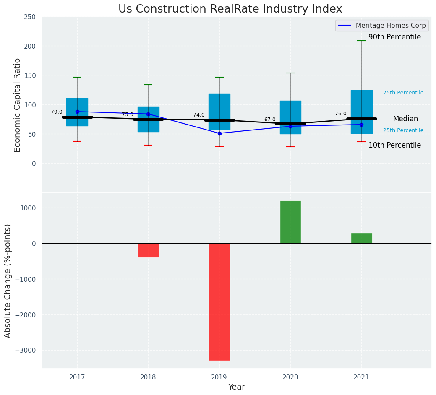
Task: Click the Meritage Homes Corp legend entry
Action: pyautogui.click(x=382, y=26)
